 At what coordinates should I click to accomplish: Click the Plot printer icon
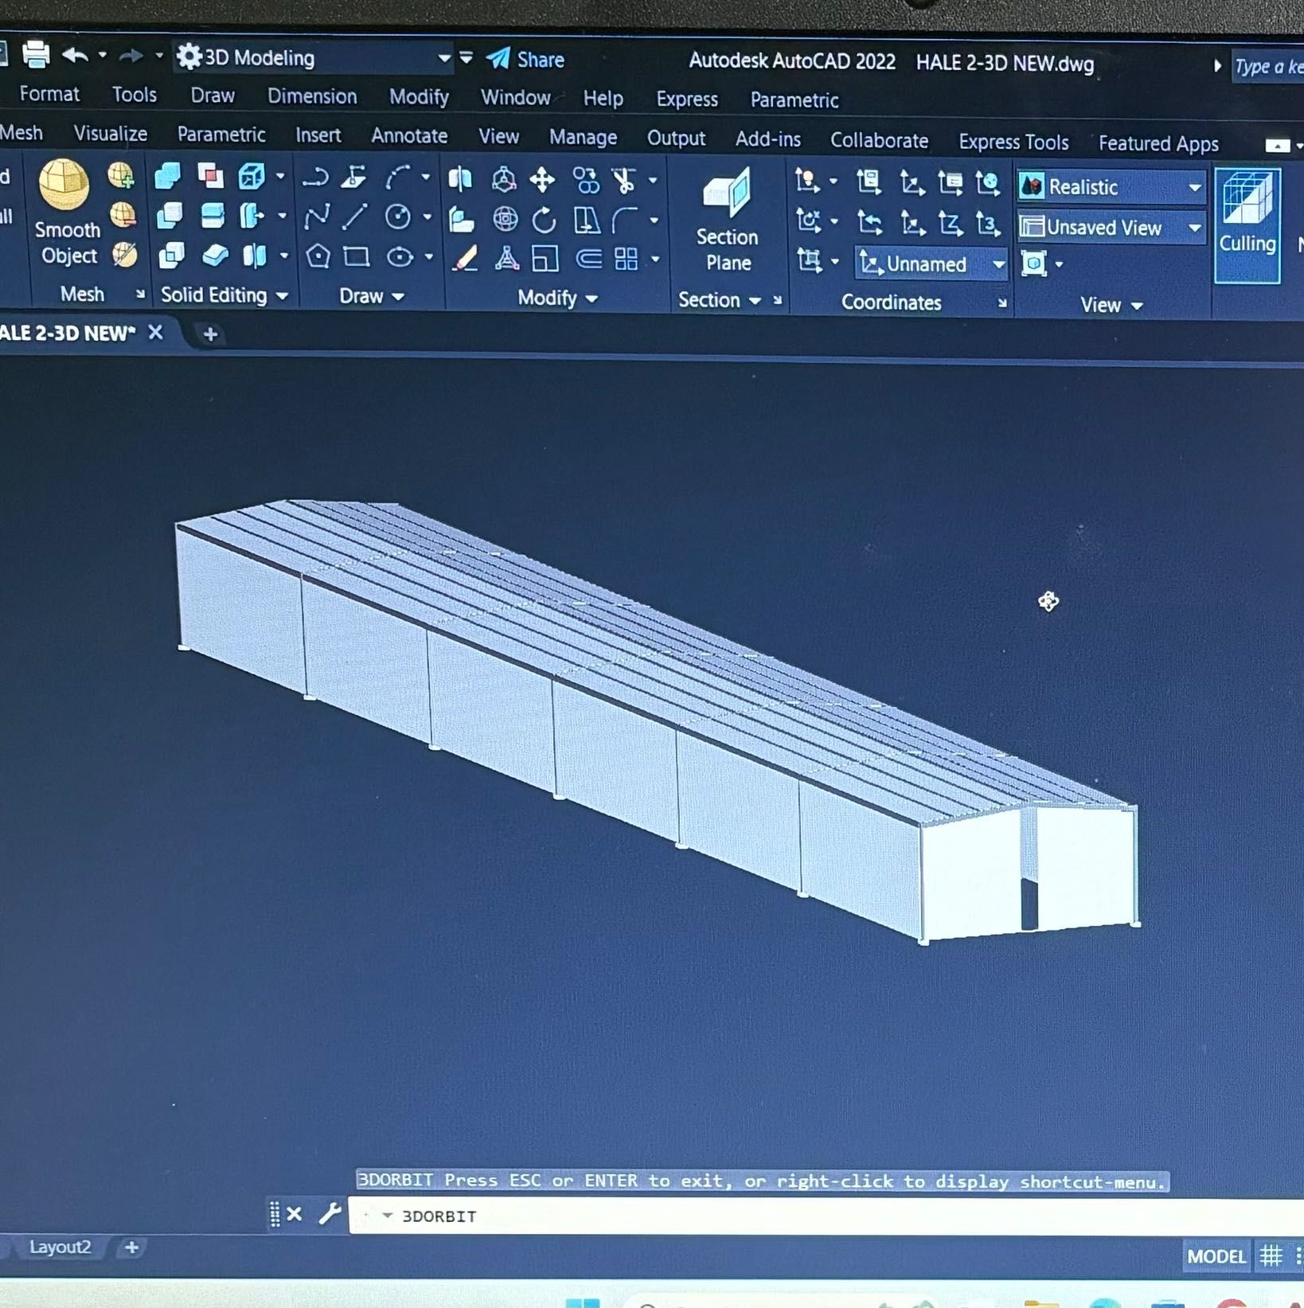(36, 55)
